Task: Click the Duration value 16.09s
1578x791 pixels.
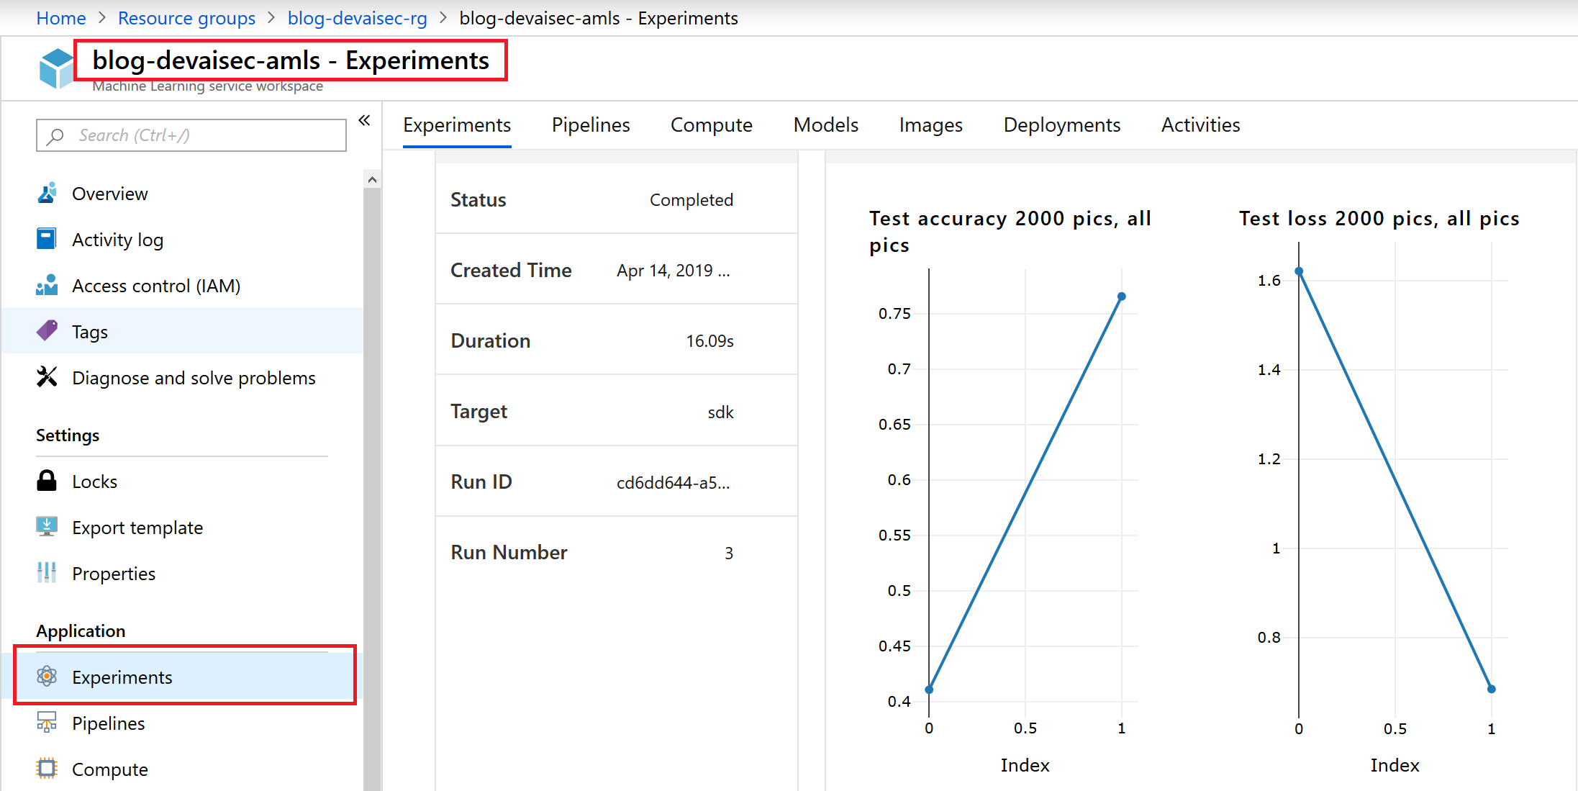Action: [709, 341]
